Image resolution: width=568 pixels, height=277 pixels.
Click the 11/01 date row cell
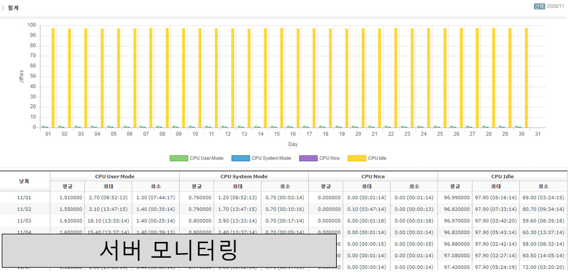tap(25, 198)
